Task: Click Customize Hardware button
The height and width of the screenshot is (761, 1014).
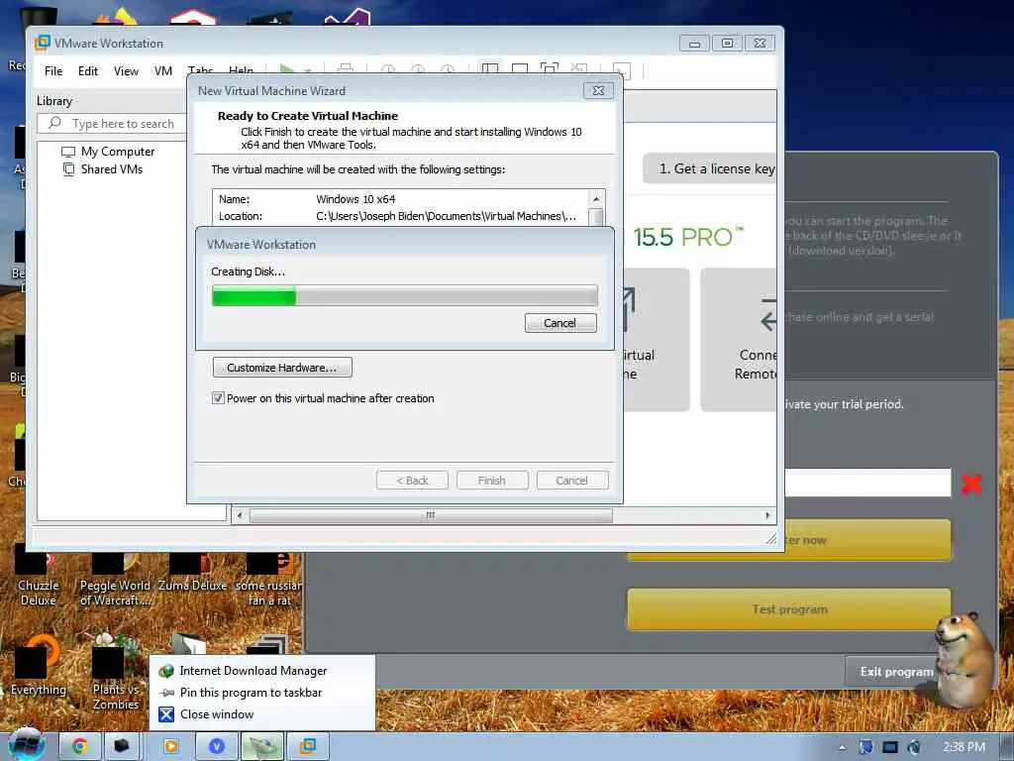Action: click(282, 368)
